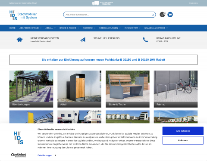This screenshot has width=207, height=161.
Task: Open the wishlist heart icon
Action: click(163, 15)
